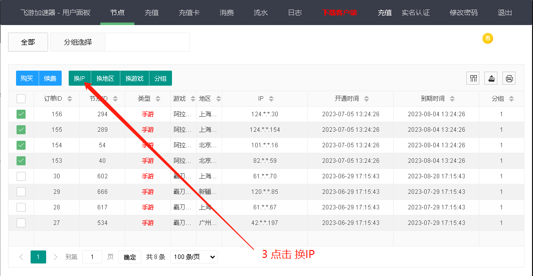Viewport: 533px width, 276px height.
Task: Open the 100 条/页 page size dropdown
Action: pos(194,257)
